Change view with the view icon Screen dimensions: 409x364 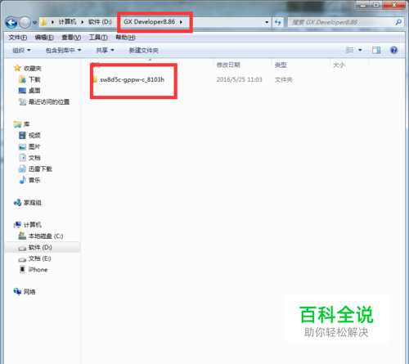[349, 50]
